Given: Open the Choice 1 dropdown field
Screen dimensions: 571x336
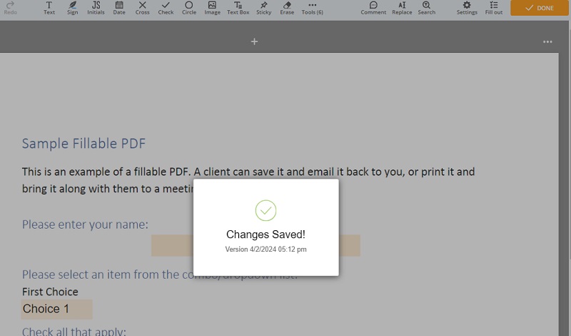Looking at the screenshot, I should 56,309.
